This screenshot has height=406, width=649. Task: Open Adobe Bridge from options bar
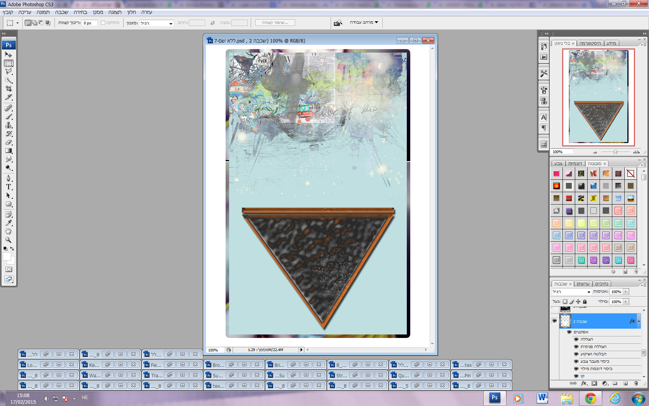click(x=338, y=23)
